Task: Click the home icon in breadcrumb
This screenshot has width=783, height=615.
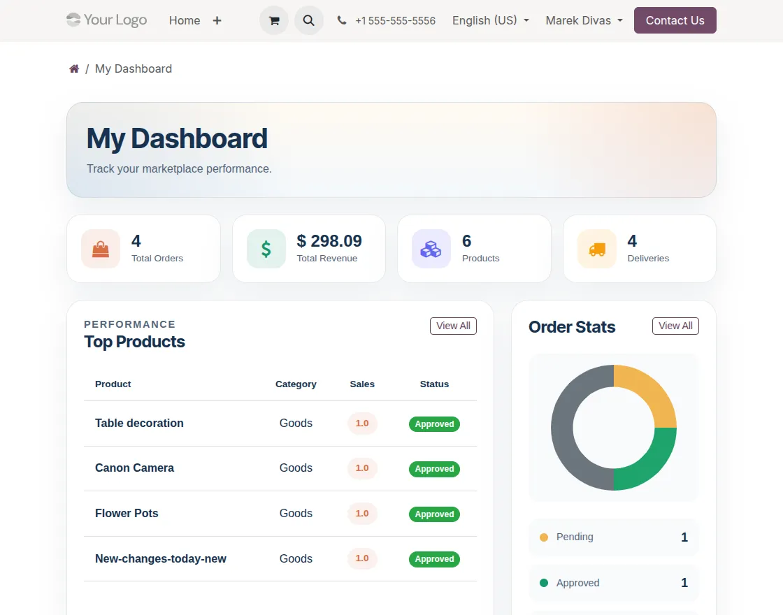Action: point(74,69)
